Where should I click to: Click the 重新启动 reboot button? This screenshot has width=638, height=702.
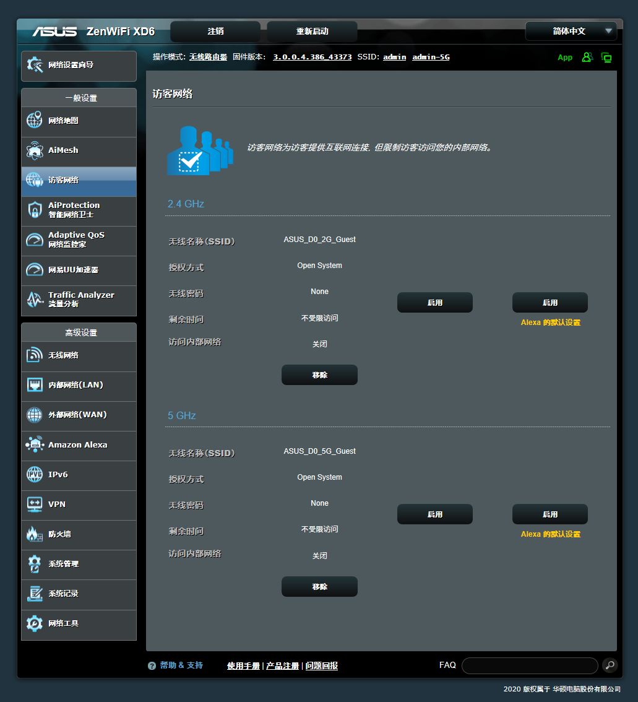pyautogui.click(x=313, y=32)
